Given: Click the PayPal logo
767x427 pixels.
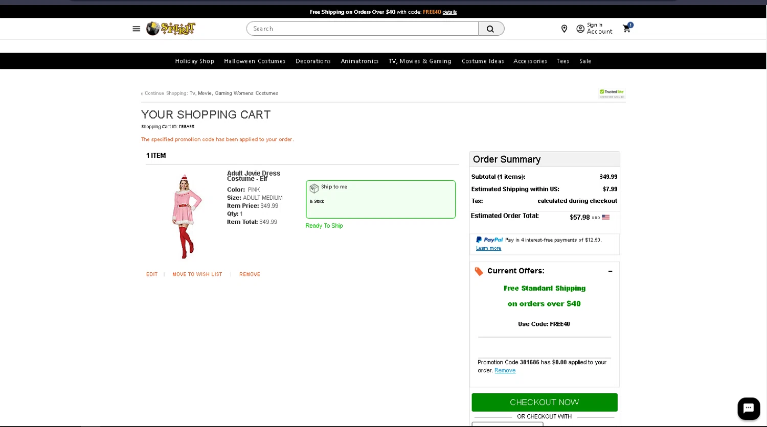Looking at the screenshot, I should (x=489, y=240).
